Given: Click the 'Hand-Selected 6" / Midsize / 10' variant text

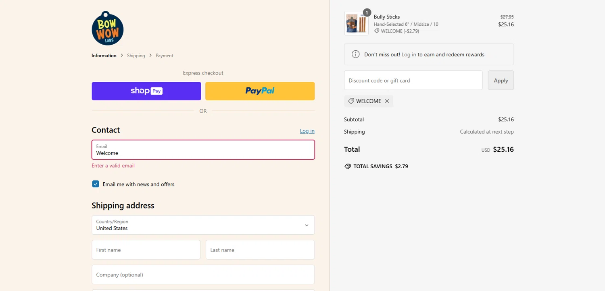Looking at the screenshot, I should pyautogui.click(x=406, y=24).
